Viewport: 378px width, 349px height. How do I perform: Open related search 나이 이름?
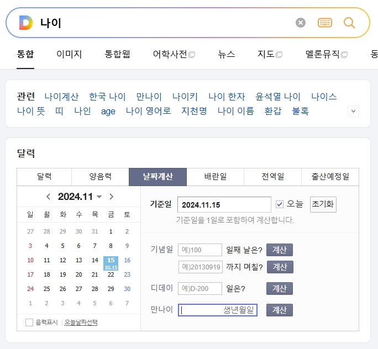pyautogui.click(x=235, y=111)
